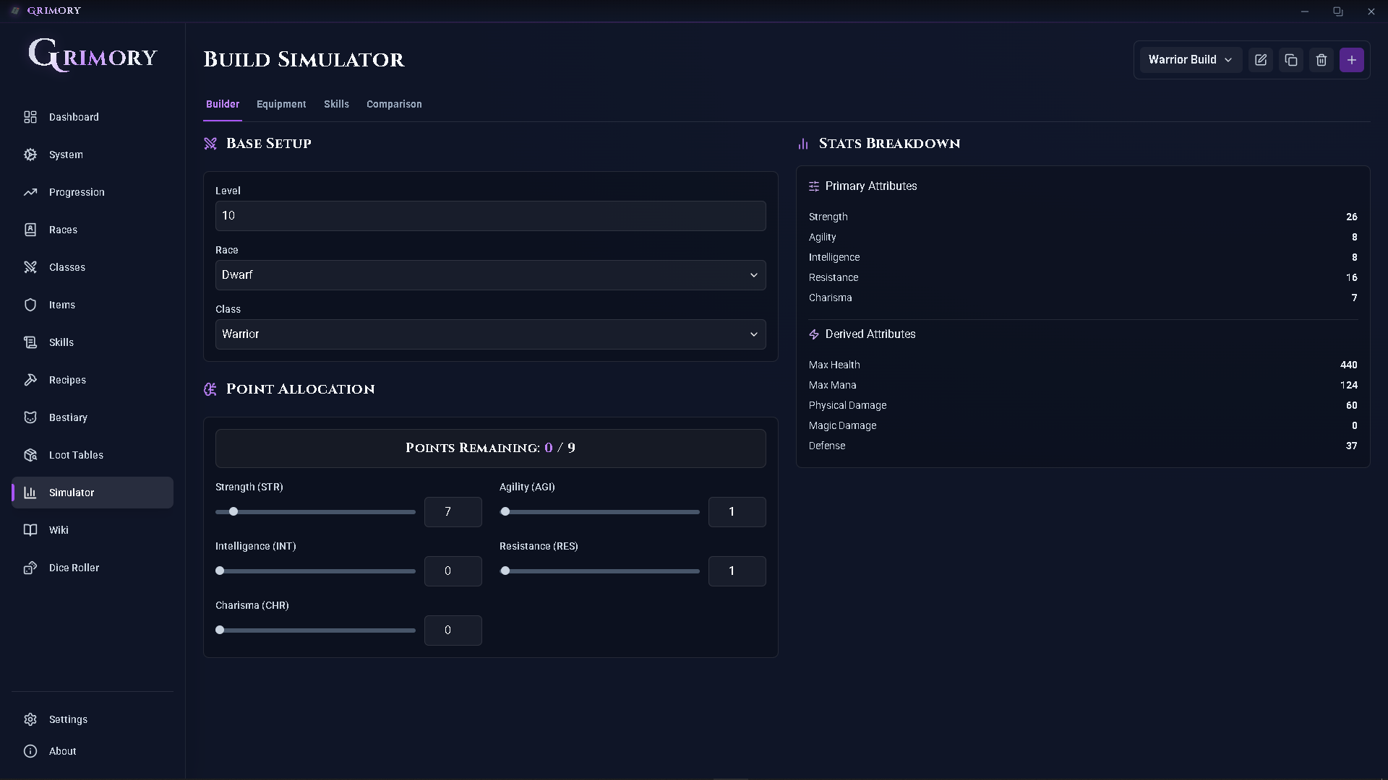Open the Warrior Build selector dropdown

(1190, 60)
